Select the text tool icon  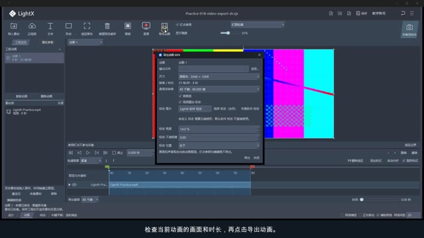[x=50, y=26]
